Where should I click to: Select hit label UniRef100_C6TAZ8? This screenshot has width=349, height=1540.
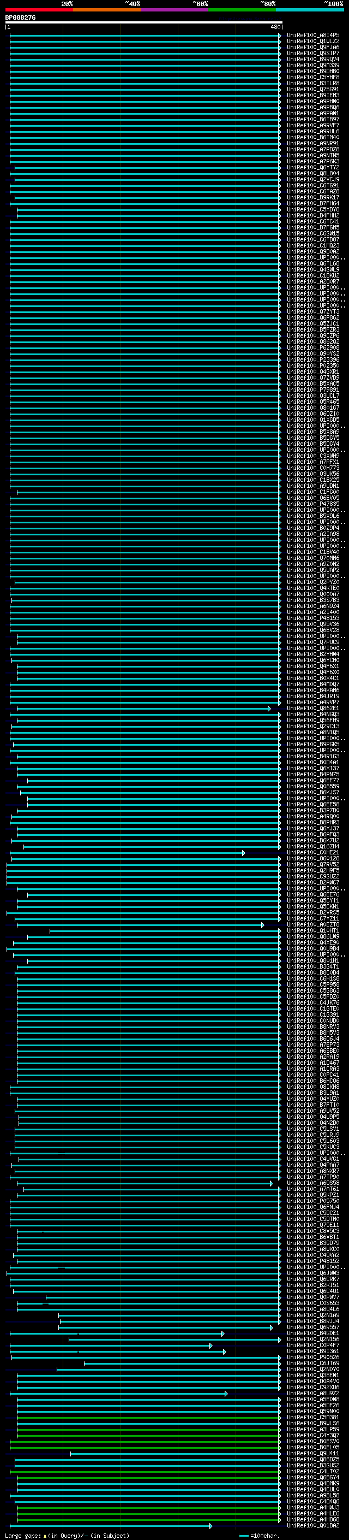(312, 191)
